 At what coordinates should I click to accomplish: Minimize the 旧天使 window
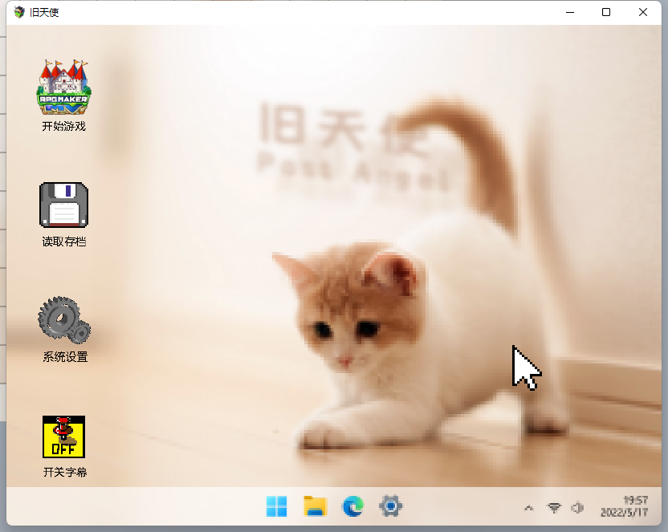(570, 12)
